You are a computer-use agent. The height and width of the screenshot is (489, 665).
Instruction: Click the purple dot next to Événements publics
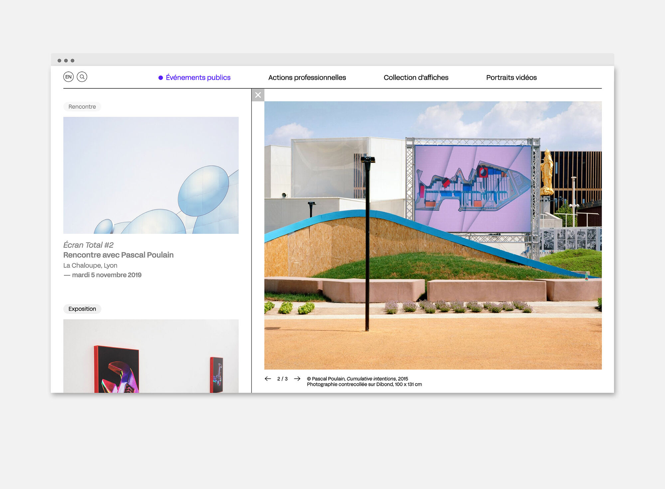coord(160,77)
